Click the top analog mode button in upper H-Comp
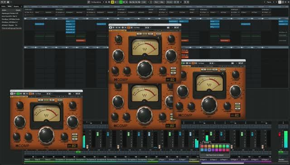Image resolution: width=290 pixels, height=165 pixels. pos(173,68)
